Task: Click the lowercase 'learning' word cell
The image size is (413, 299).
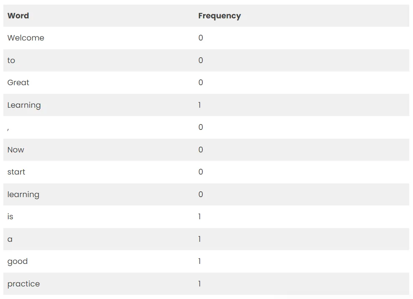Action: [x=23, y=195]
